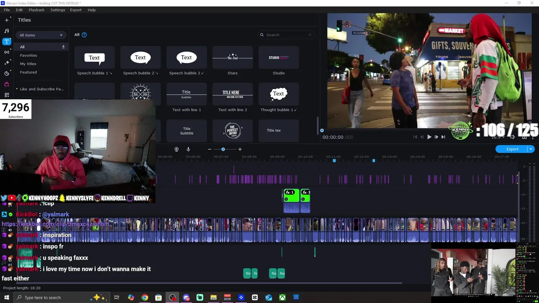The height and width of the screenshot is (303, 539).
Task: Open the Sounds music note tab
Action: [x=6, y=31]
